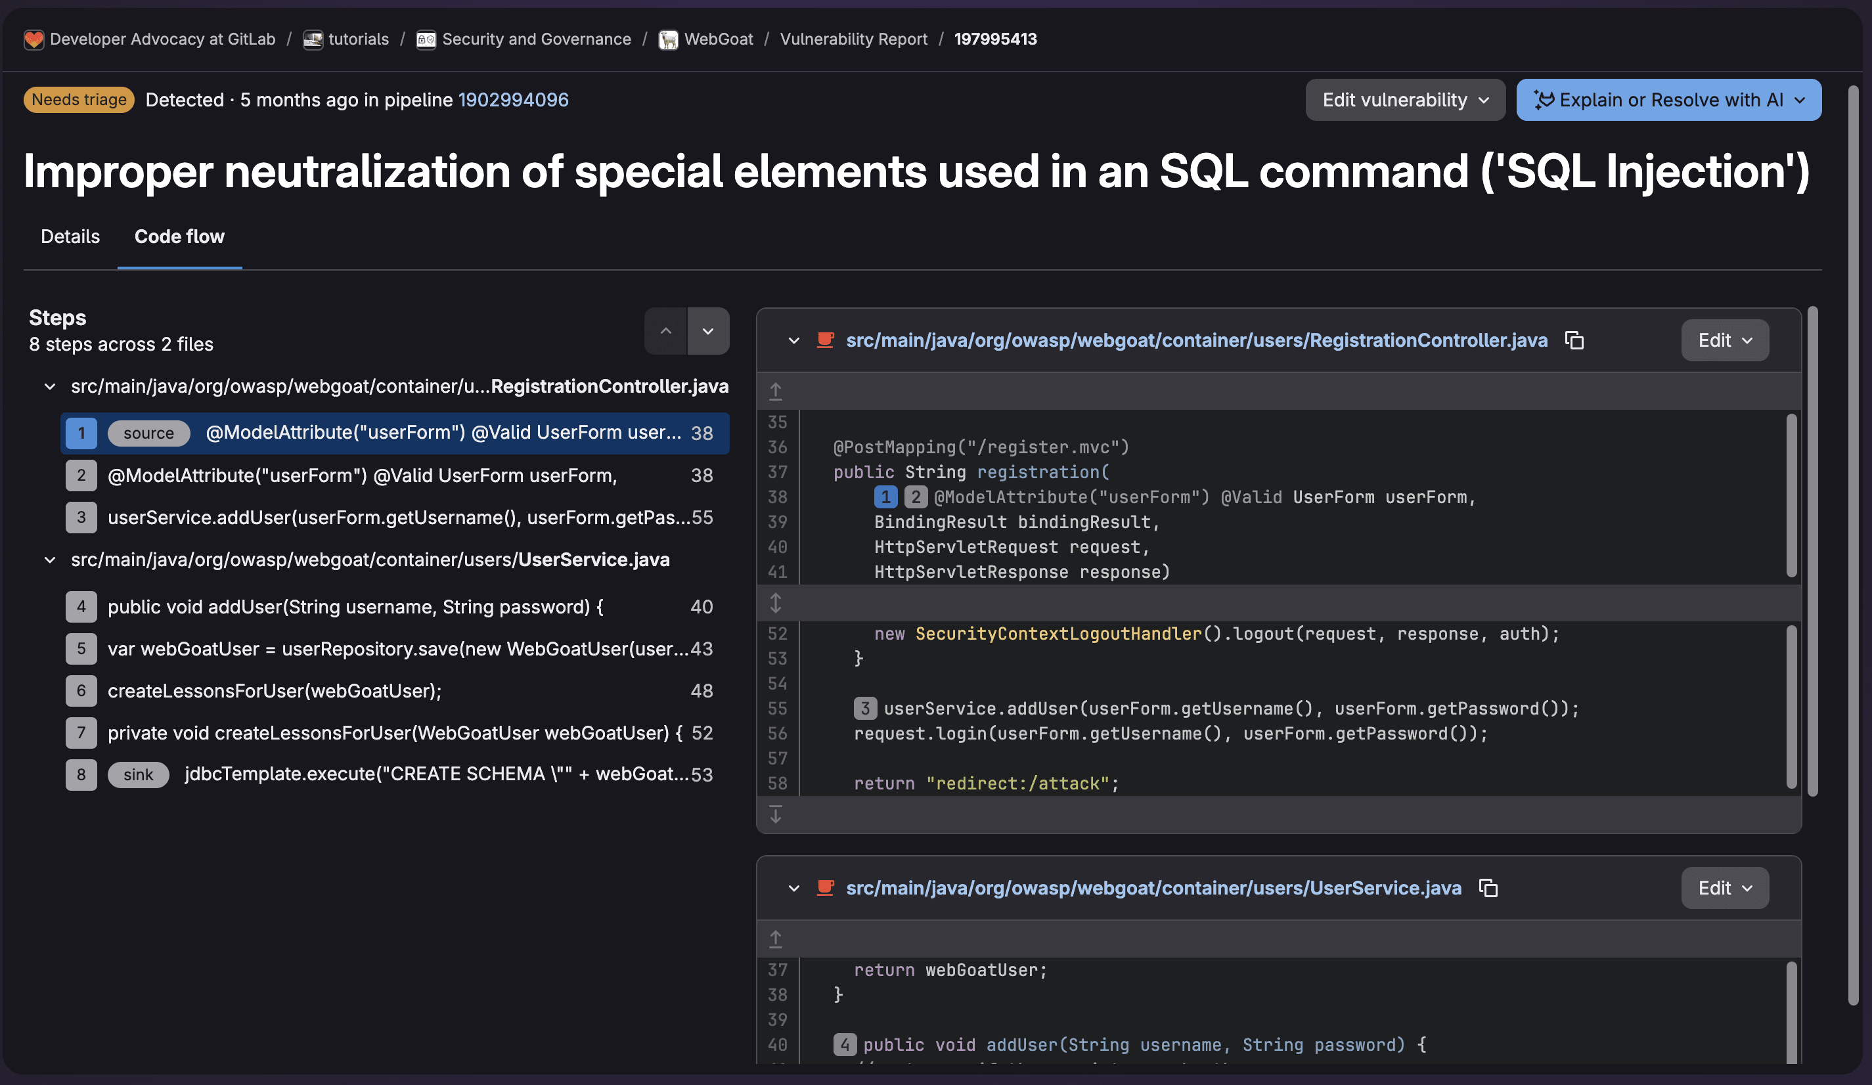The image size is (1872, 1085).
Task: Open the Explain or Resolve with AI dropdown
Action: (x=1668, y=100)
